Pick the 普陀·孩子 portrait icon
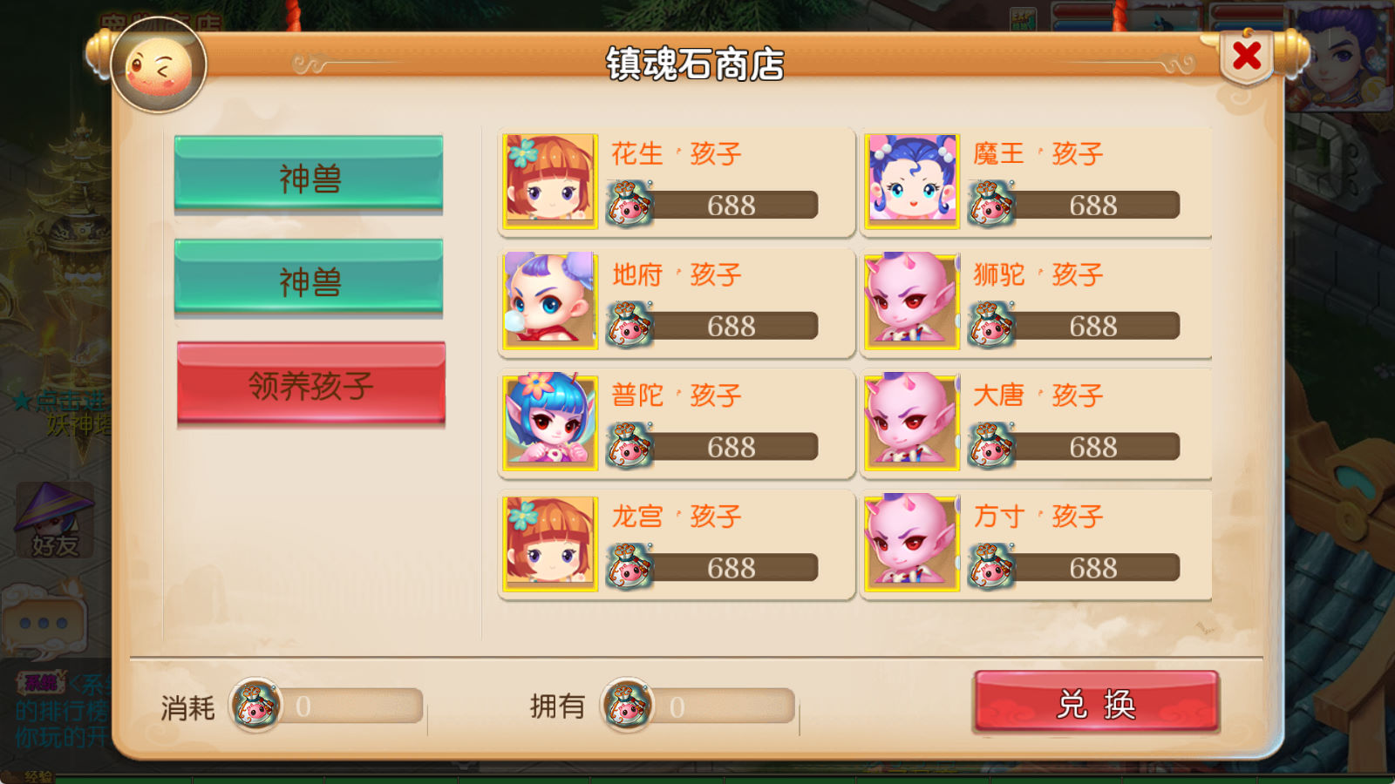1395x784 pixels. pyautogui.click(x=551, y=422)
